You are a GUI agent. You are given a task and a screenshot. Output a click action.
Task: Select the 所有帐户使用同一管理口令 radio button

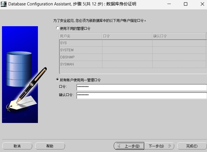click(x=57, y=79)
